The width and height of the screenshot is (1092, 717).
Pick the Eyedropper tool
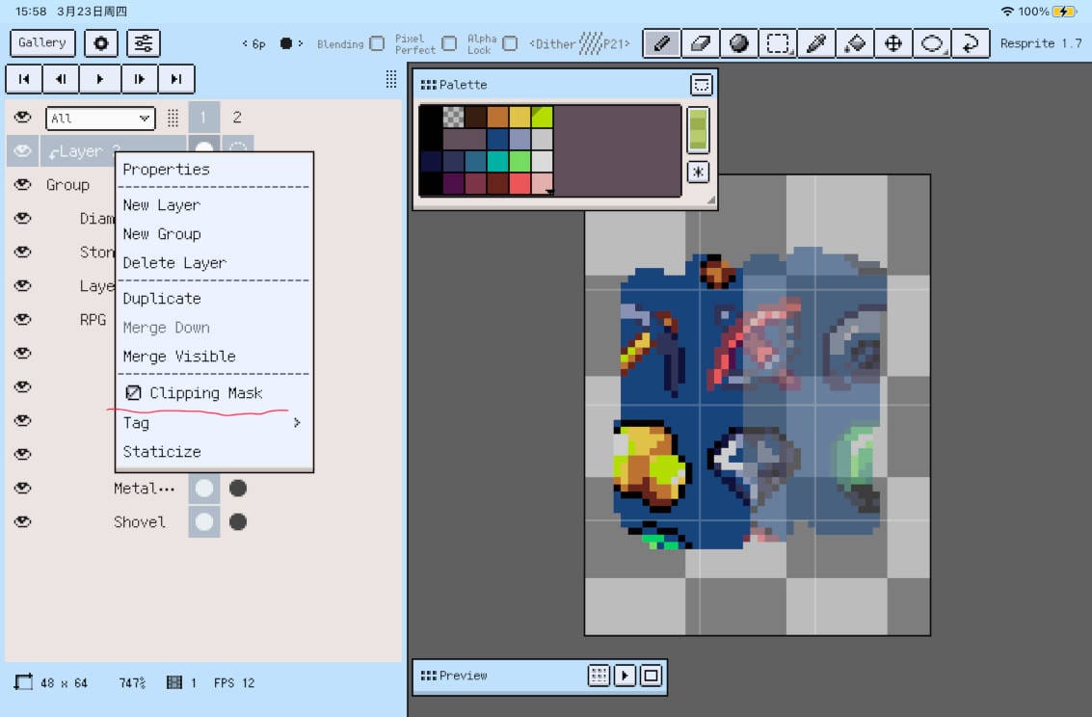[x=816, y=43]
